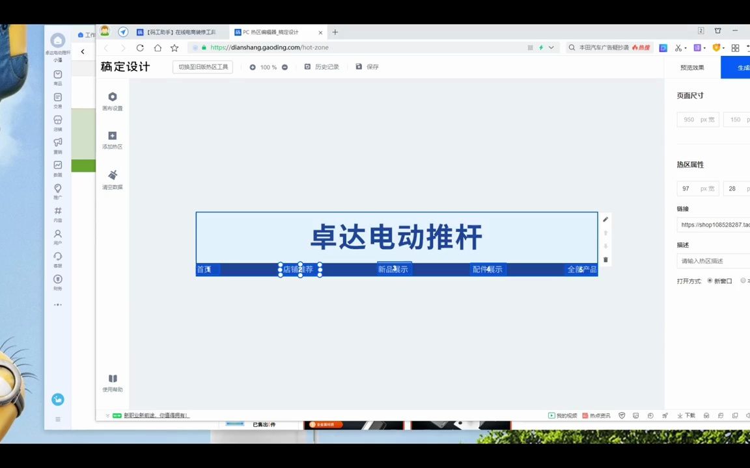
Task: Open 使用帮助 help at bottom left
Action: coord(112,383)
